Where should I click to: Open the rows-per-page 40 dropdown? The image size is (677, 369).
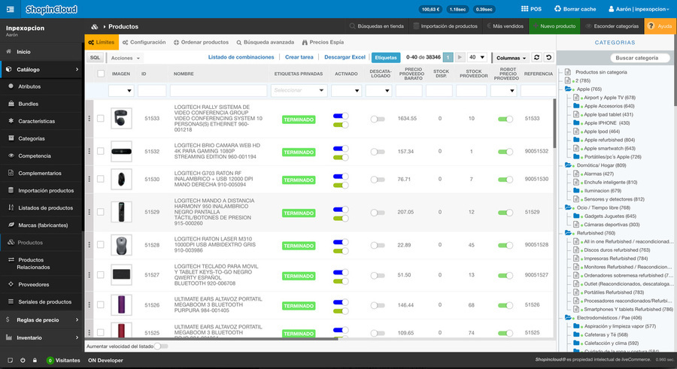click(477, 57)
